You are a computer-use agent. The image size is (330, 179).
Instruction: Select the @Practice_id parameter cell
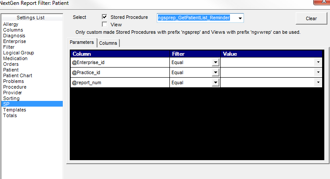(120, 72)
